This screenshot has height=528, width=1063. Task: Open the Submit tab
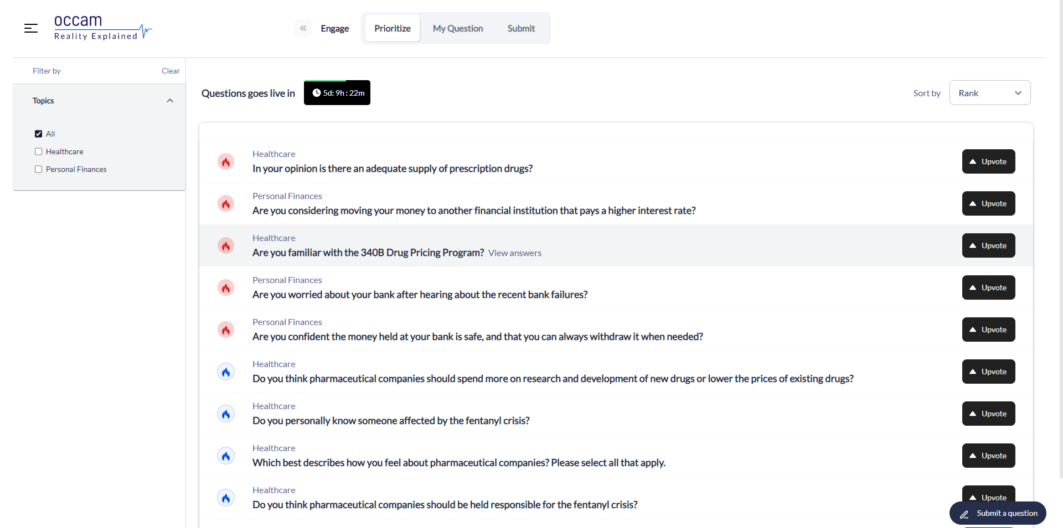pyautogui.click(x=520, y=28)
